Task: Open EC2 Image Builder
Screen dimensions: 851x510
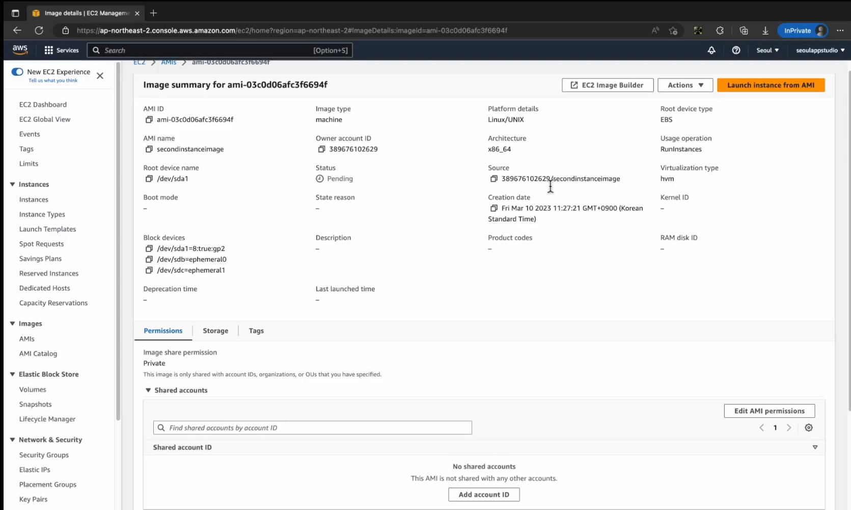Action: (x=608, y=85)
